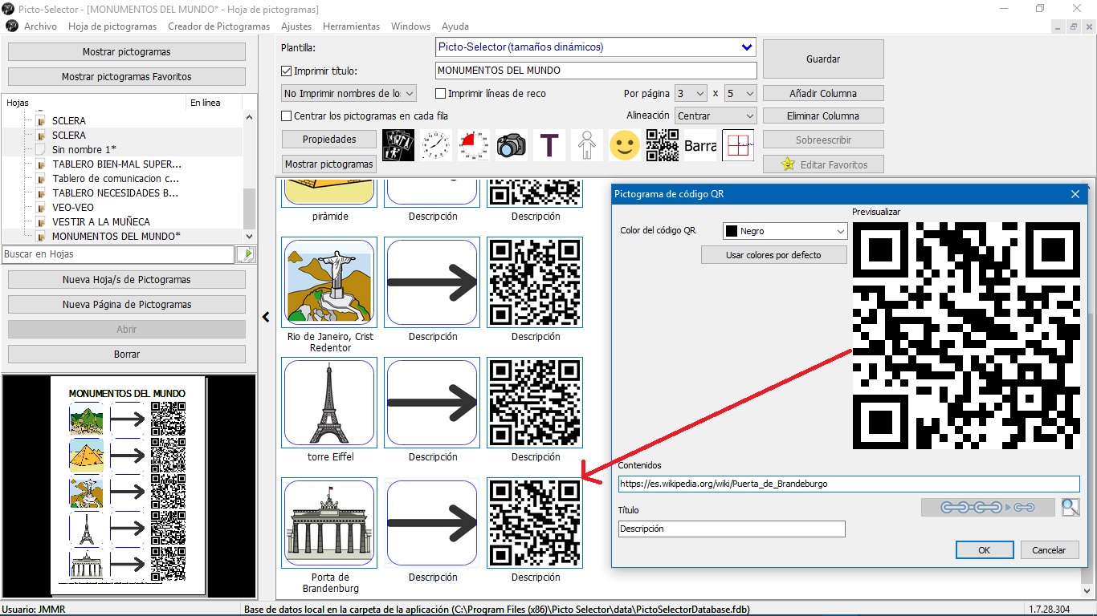This screenshot has height=616, width=1097.
Task: Confirm the QR dialog with OK
Action: tap(985, 549)
